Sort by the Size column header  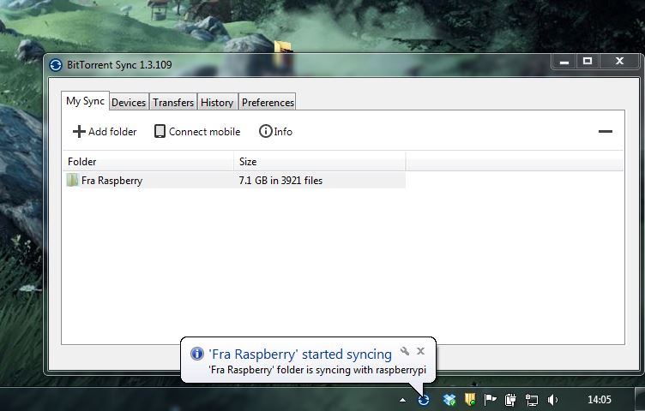coord(319,162)
